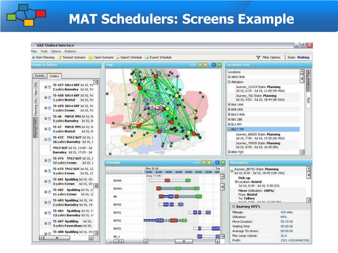
Task: Collapse the Abington location node
Action: pyautogui.click(x=229, y=82)
